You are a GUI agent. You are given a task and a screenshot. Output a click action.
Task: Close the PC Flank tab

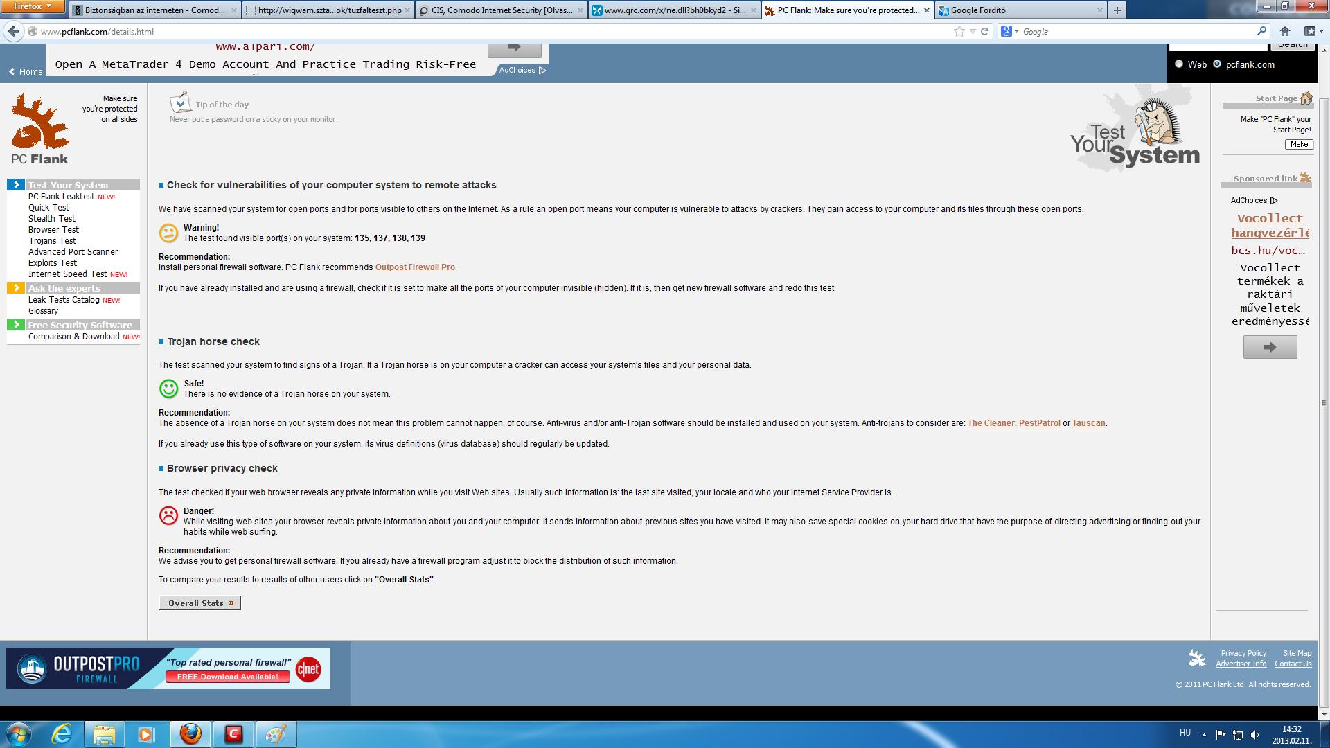click(927, 10)
